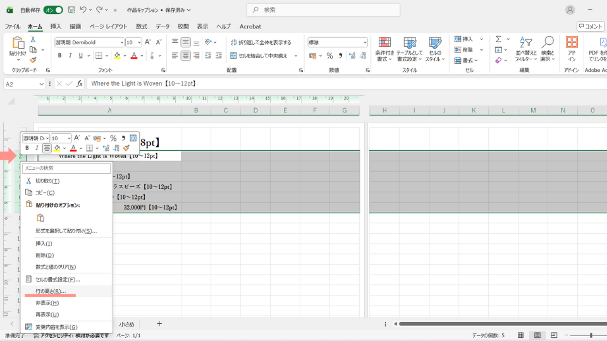The image size is (607, 341).
Task: Toggle Bold in the ribbon font group
Action: click(59, 56)
